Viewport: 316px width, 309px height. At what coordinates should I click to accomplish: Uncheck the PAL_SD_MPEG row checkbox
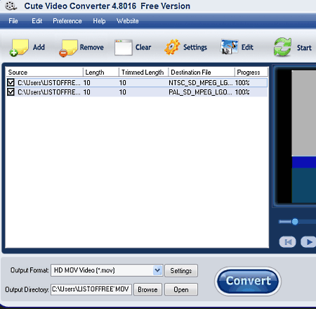pos(11,92)
